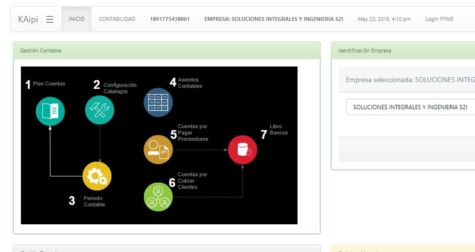Click EMPRESA: SOLUCIONES INTEGRALES Y INGENIERIA S2I
Image resolution: width=475 pixels, height=252 pixels.
click(274, 19)
